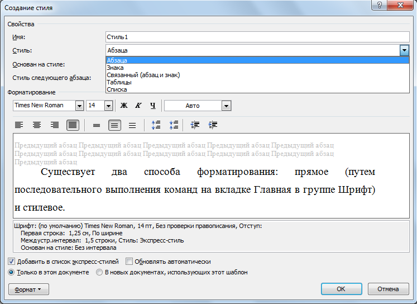The height and width of the screenshot is (304, 417).
Task: Choose Связанный (абзац и знак) option
Action: point(257,75)
